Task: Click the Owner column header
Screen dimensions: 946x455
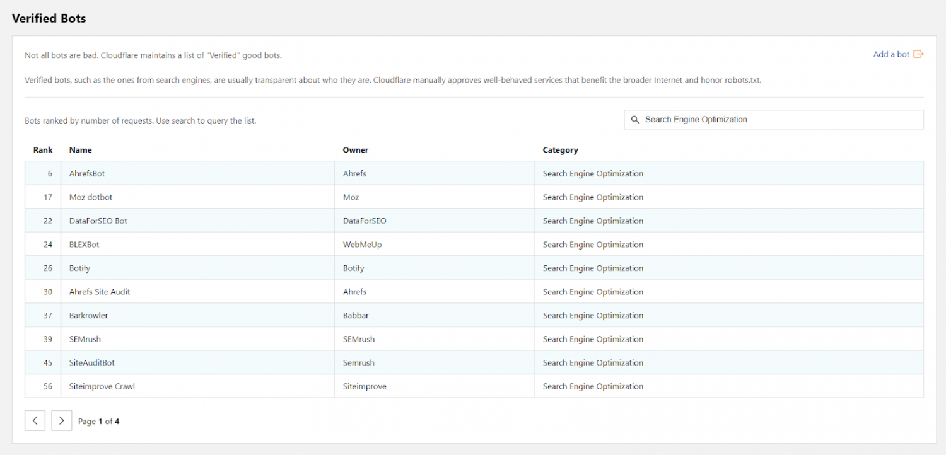Action: [x=355, y=150]
